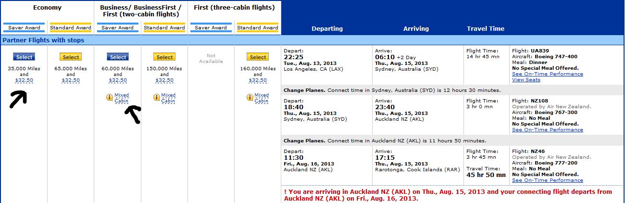Viewport: 626px width, 203px height.
Task: Open Mixed Cabin link under 150,000 Miles
Action: click(168, 98)
